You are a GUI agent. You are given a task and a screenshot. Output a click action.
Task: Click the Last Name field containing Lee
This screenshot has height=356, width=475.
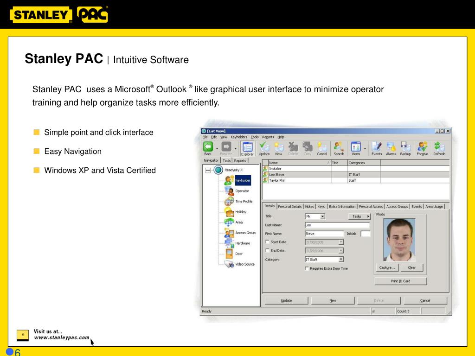[337, 225]
